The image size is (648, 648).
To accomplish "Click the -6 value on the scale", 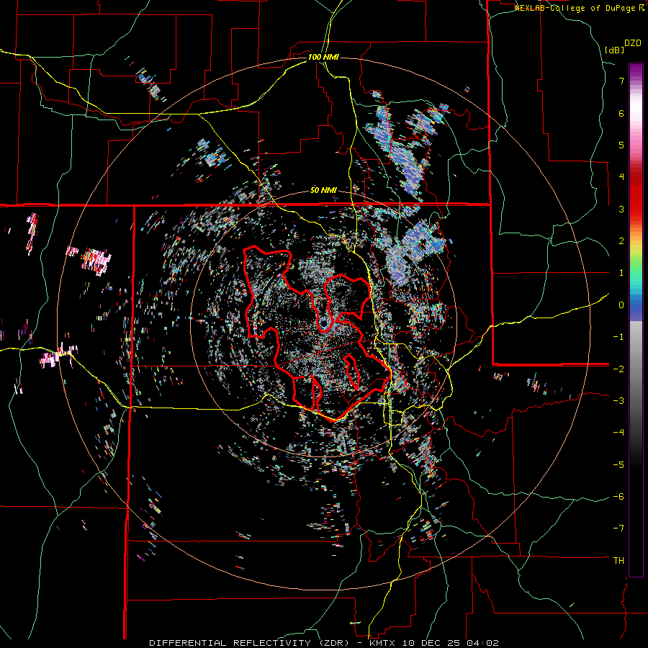I will 618,497.
